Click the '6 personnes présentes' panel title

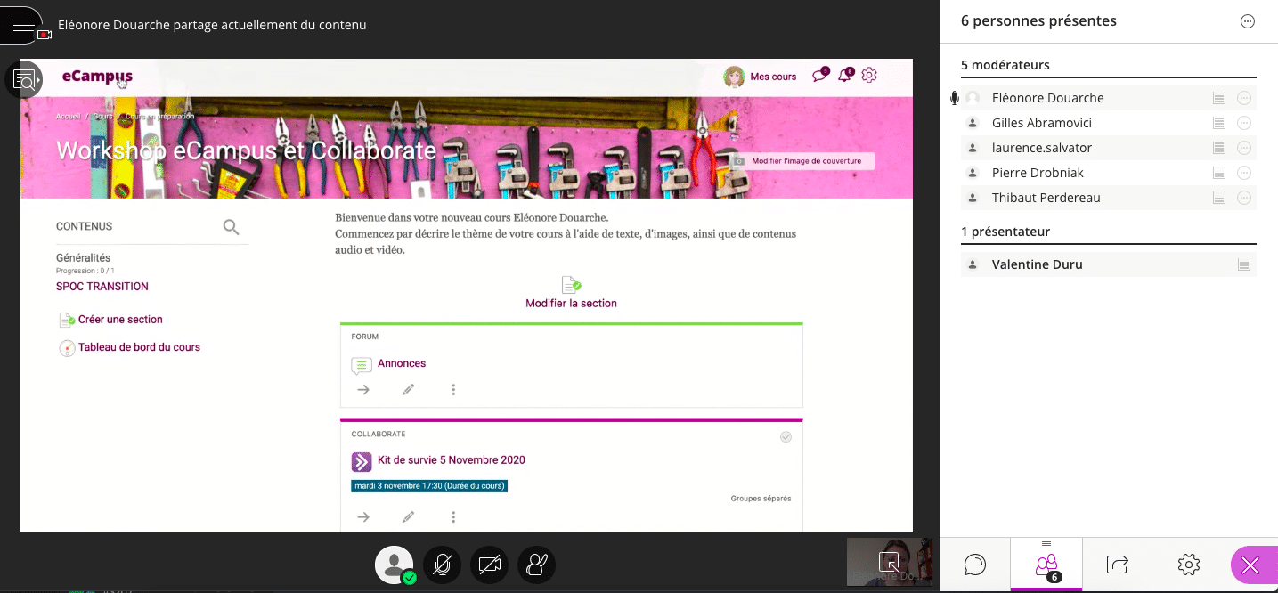click(1038, 21)
